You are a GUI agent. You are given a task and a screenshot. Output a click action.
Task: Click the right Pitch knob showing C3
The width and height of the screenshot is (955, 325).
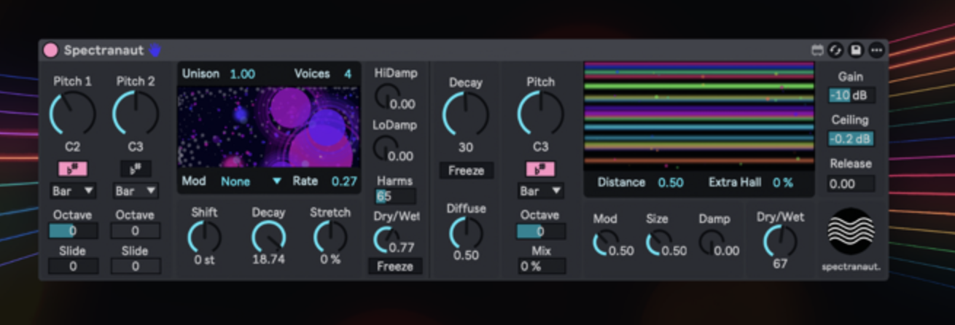[540, 114]
